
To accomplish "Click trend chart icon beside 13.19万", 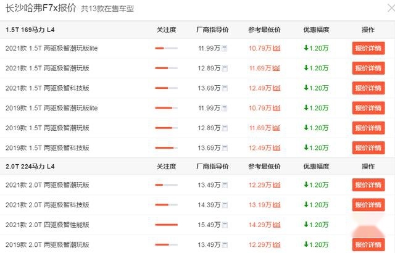I will (x=276, y=205).
